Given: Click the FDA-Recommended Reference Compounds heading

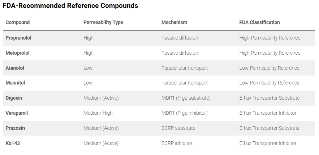Looking at the screenshot, I should (x=70, y=6).
